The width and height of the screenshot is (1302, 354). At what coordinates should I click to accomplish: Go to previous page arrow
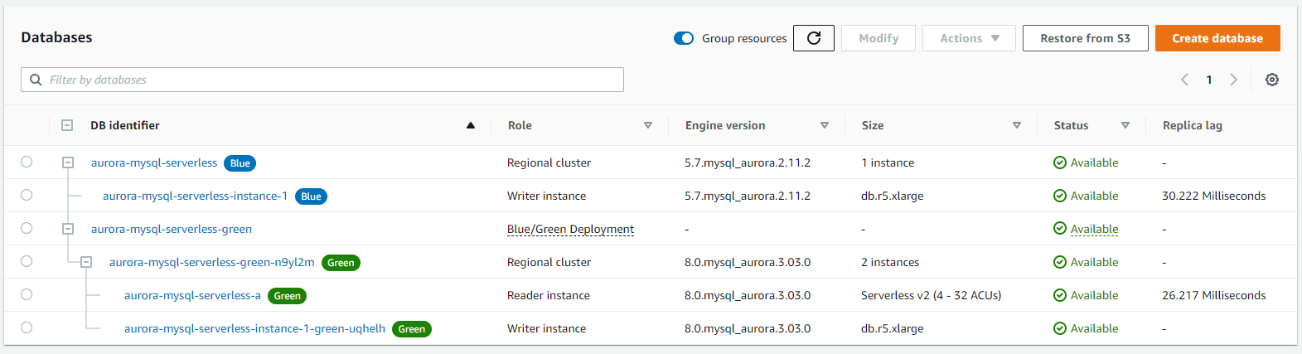coord(1184,80)
